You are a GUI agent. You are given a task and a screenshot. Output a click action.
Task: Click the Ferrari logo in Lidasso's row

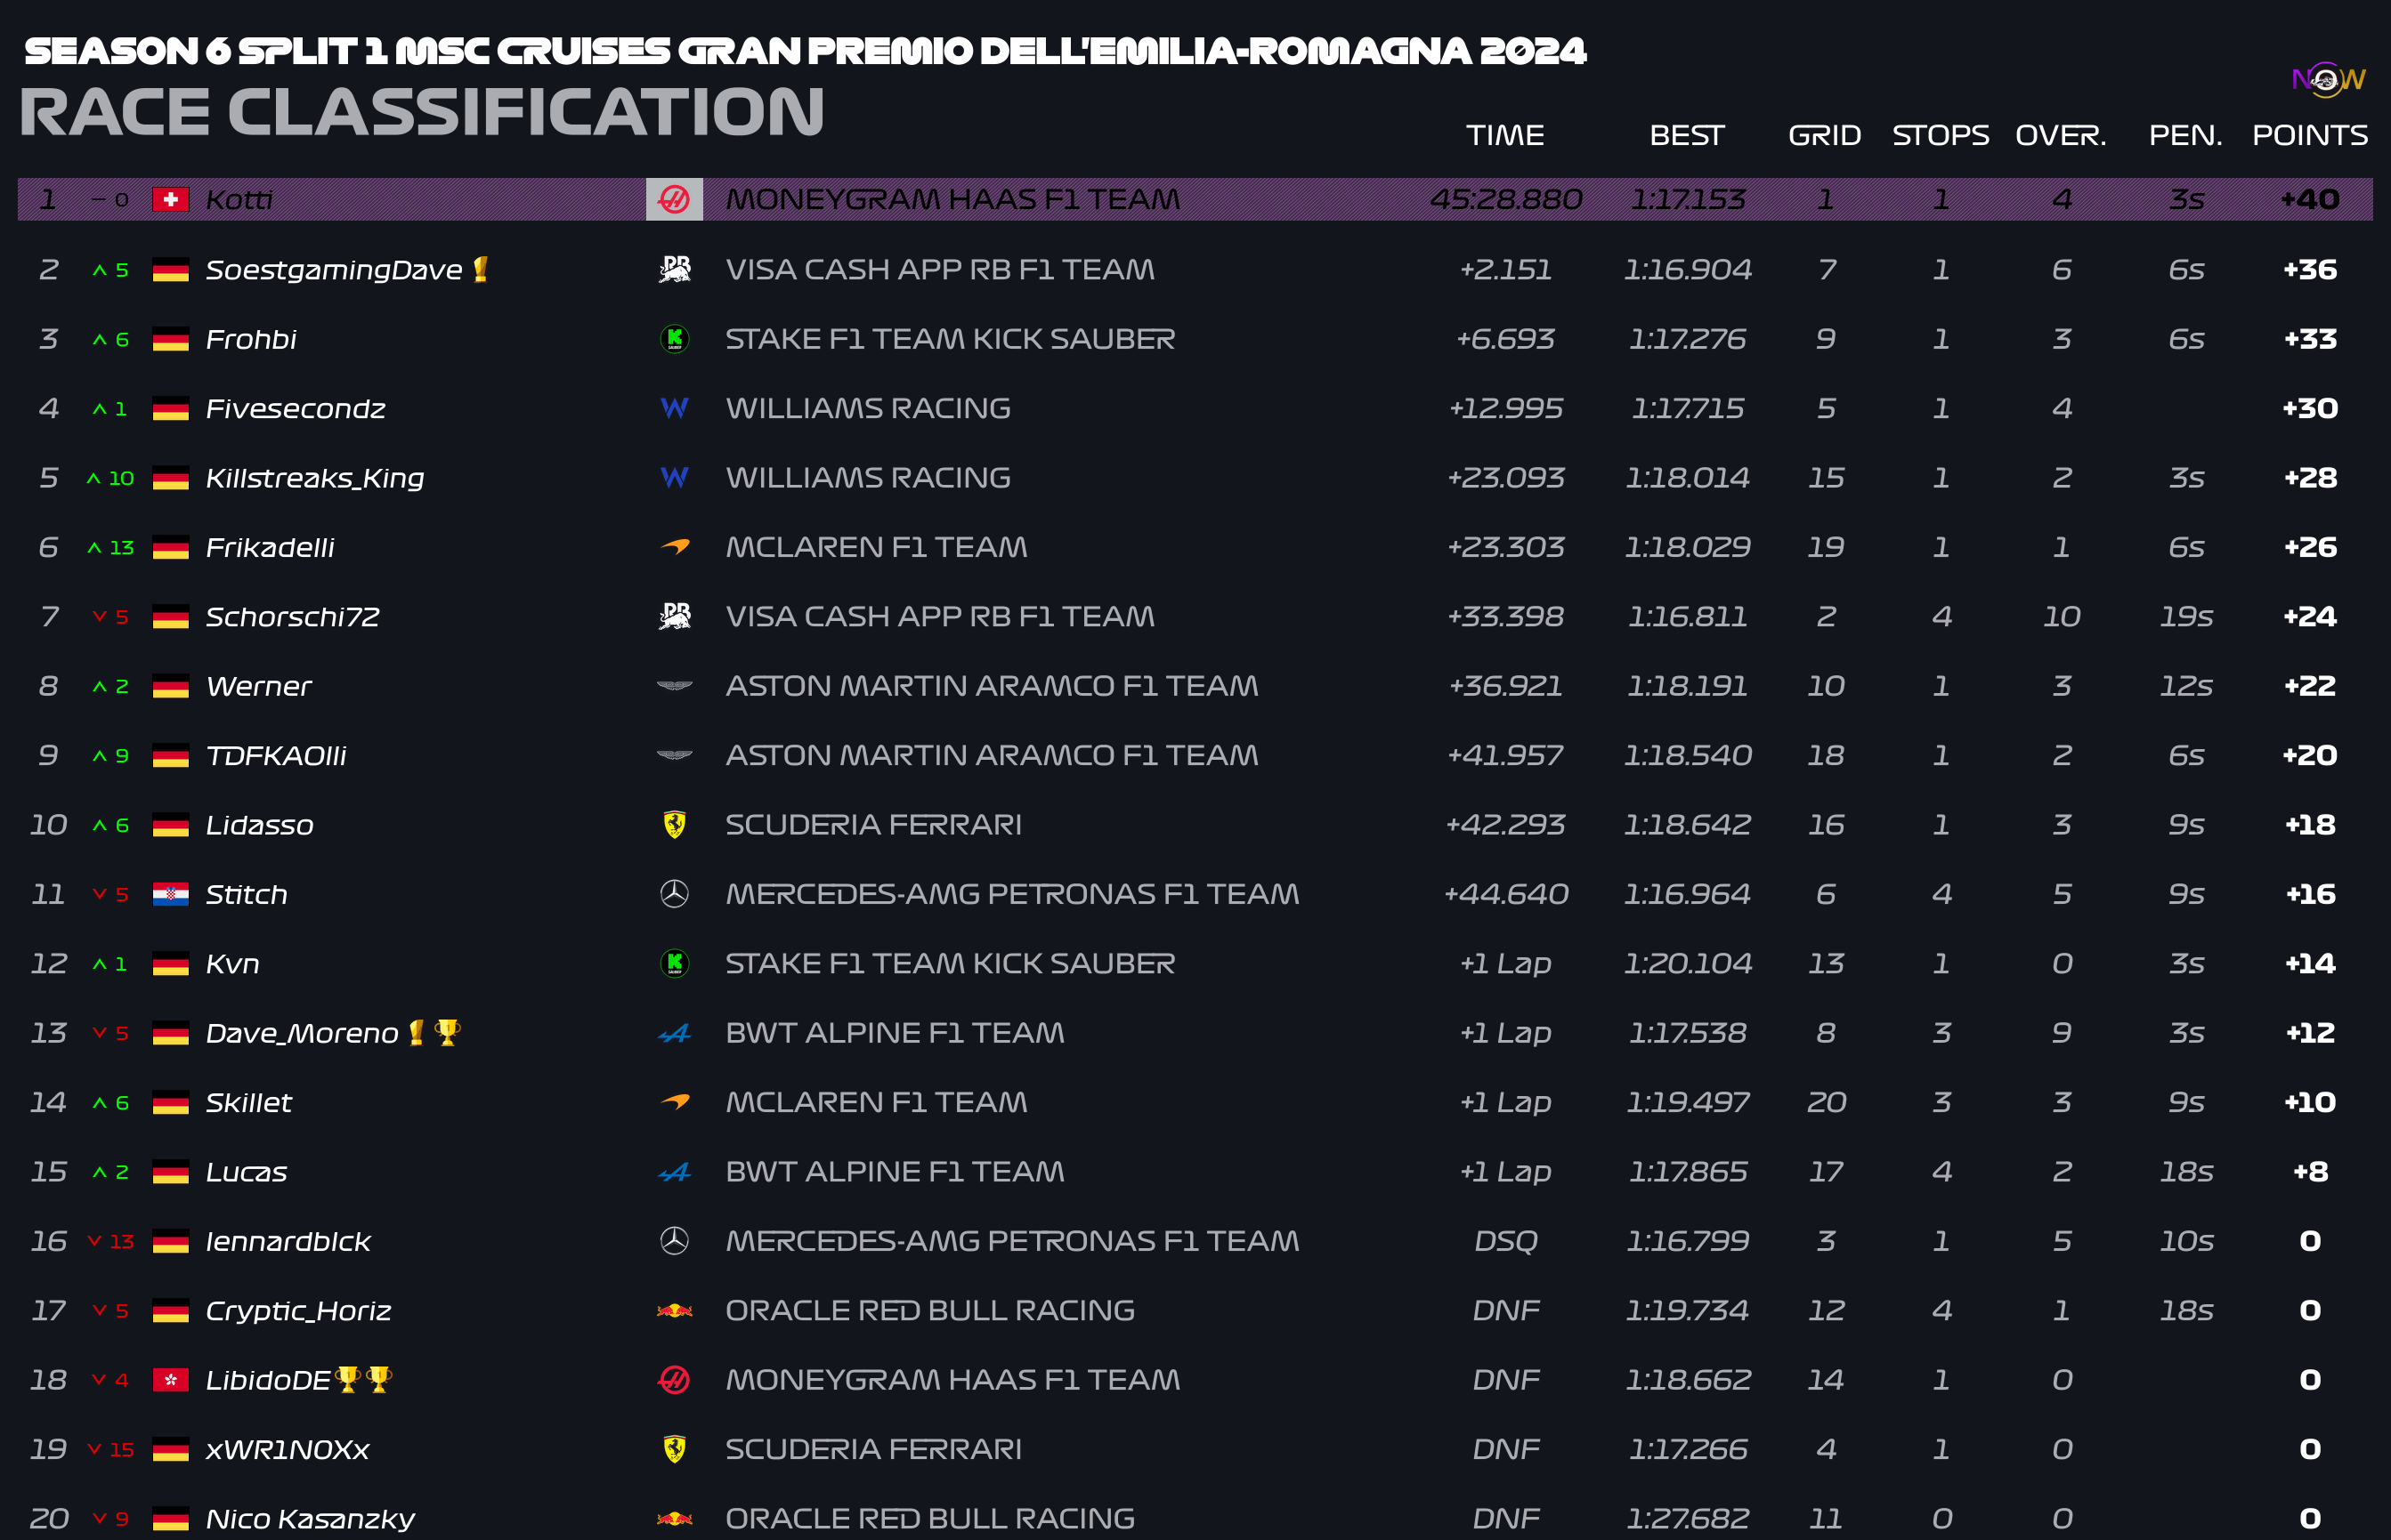(x=674, y=824)
